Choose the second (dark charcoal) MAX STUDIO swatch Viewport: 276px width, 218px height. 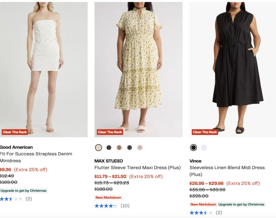(x=109, y=148)
